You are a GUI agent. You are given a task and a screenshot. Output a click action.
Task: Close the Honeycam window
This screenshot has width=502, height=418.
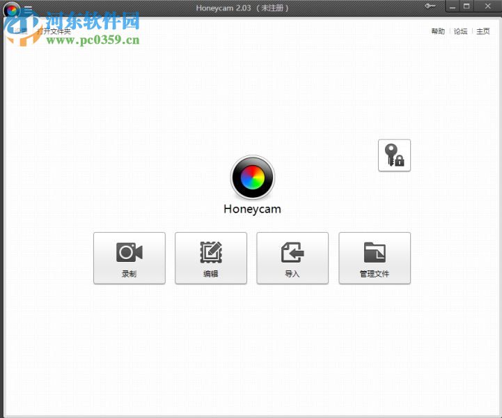[487, 6]
